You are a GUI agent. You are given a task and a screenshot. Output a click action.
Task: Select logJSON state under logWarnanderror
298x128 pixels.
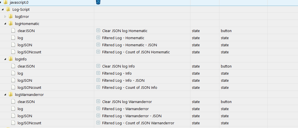tap(25, 116)
